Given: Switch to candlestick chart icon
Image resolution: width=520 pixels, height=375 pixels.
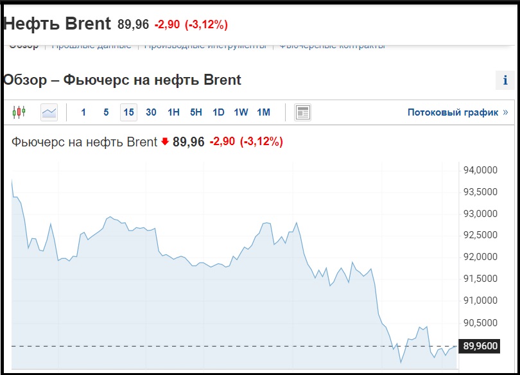Looking at the screenshot, I should [x=19, y=112].
